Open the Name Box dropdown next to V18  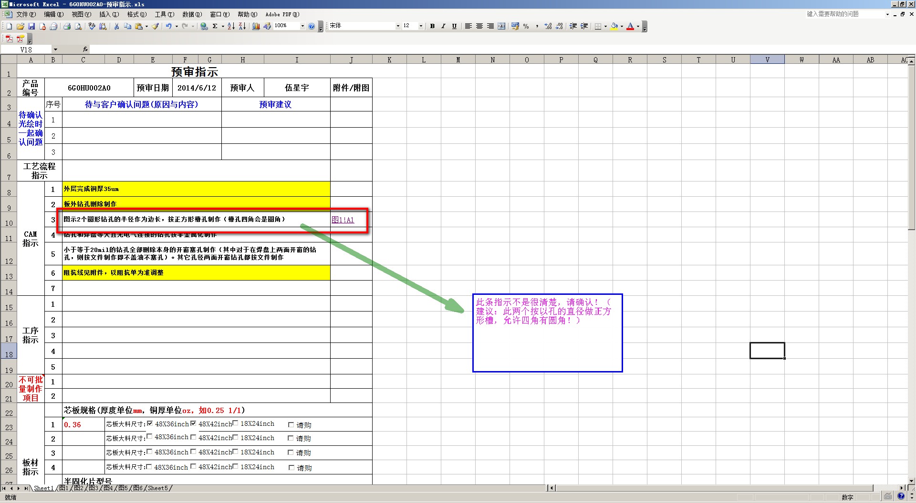click(x=55, y=50)
